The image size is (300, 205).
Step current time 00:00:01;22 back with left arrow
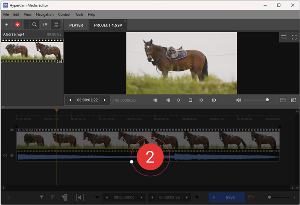point(70,100)
